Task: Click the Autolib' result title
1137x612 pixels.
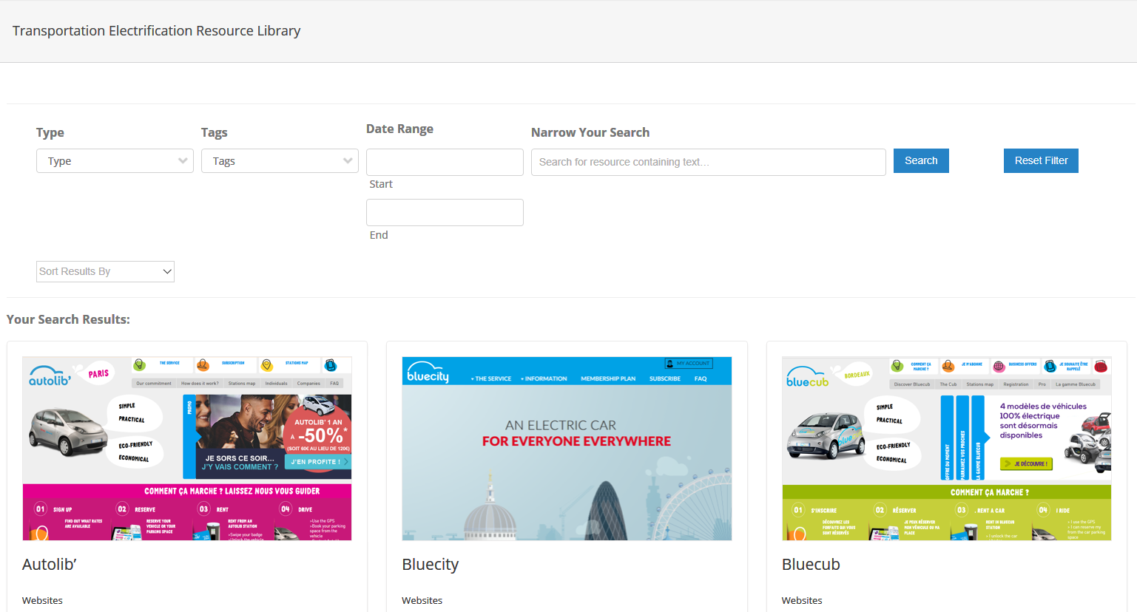Action: [x=50, y=564]
